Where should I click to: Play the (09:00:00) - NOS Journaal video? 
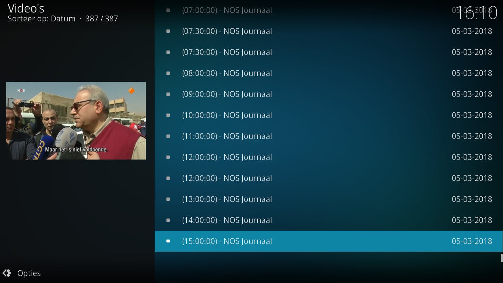[328, 94]
